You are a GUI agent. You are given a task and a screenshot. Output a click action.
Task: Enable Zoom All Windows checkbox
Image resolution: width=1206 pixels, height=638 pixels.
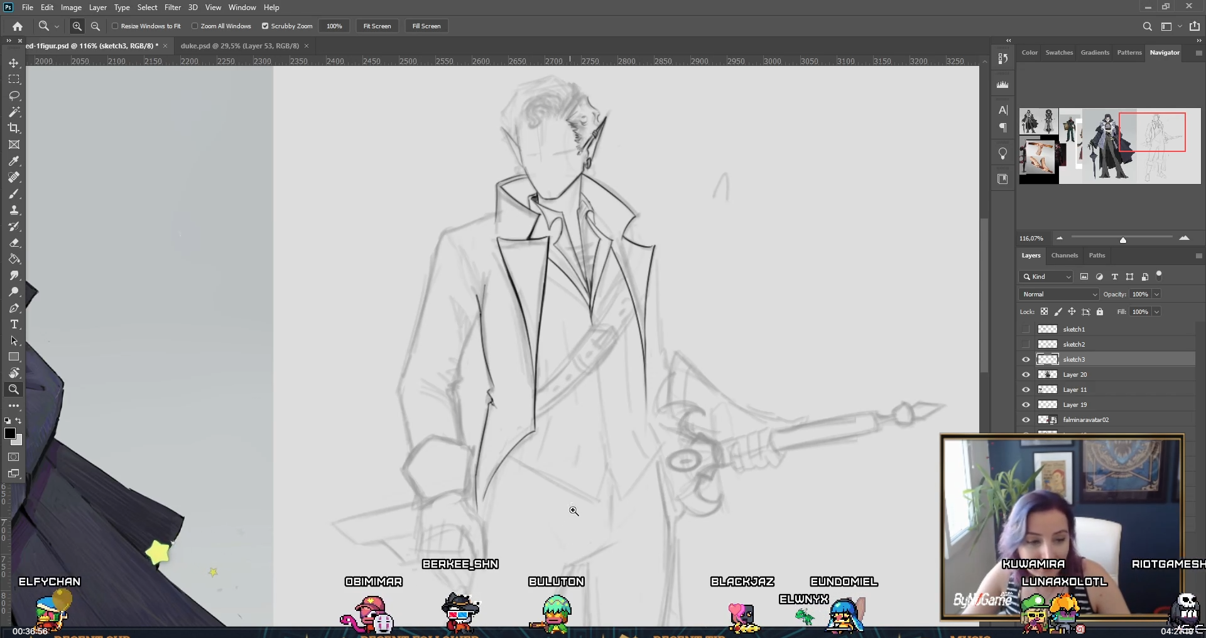[195, 26]
